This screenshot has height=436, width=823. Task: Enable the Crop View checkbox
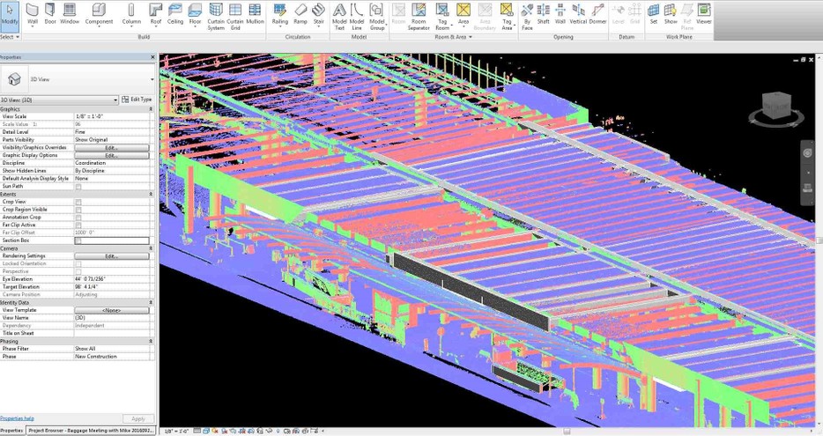(x=78, y=202)
